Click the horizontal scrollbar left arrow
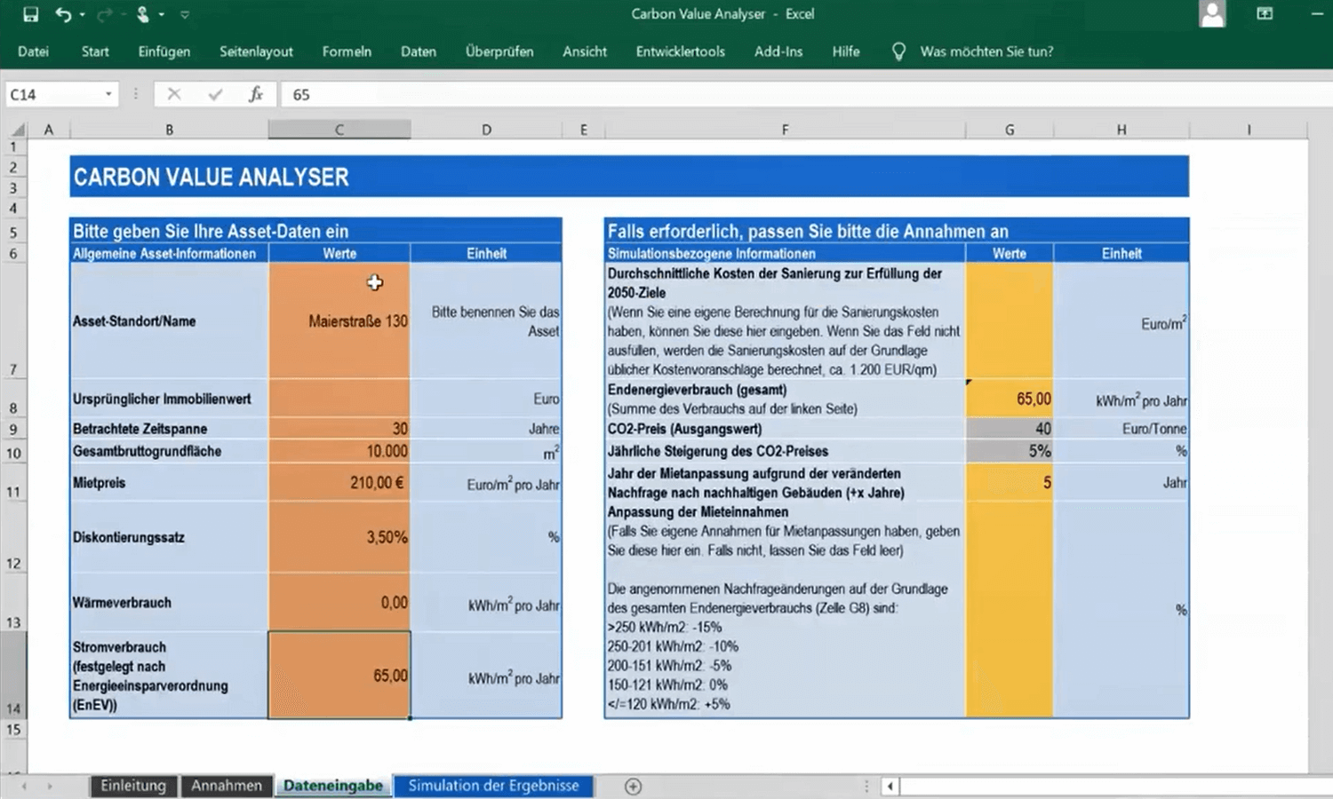This screenshot has height=799, width=1333. (x=890, y=786)
